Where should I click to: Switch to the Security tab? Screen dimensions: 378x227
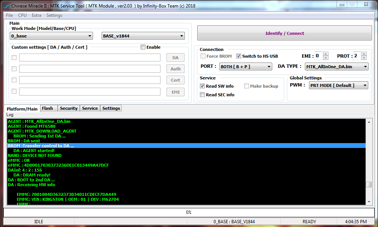pyautogui.click(x=69, y=108)
